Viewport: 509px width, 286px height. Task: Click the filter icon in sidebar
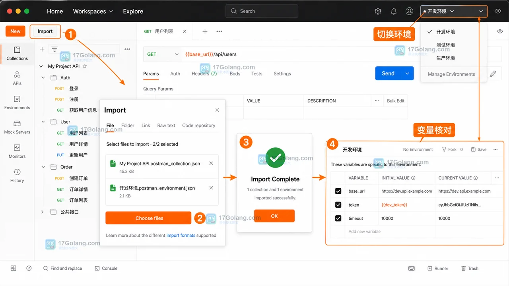point(54,49)
